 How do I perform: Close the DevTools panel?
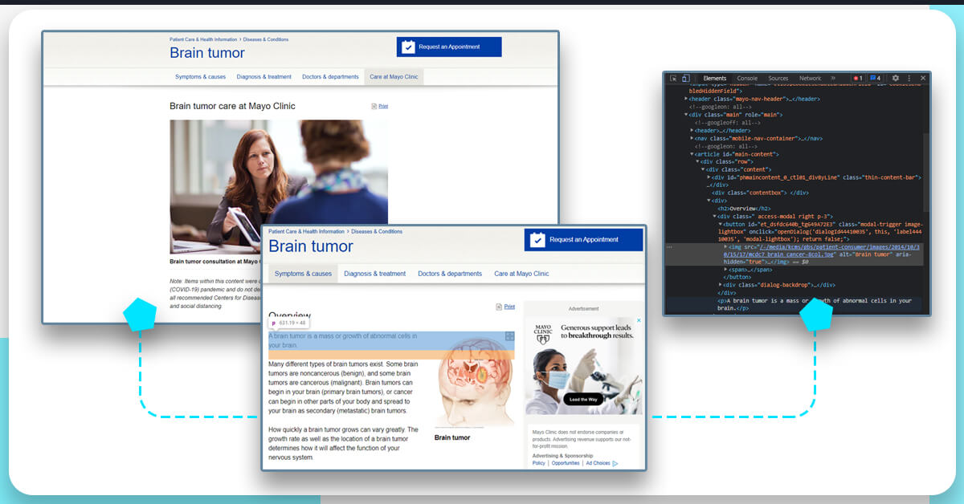(x=923, y=78)
